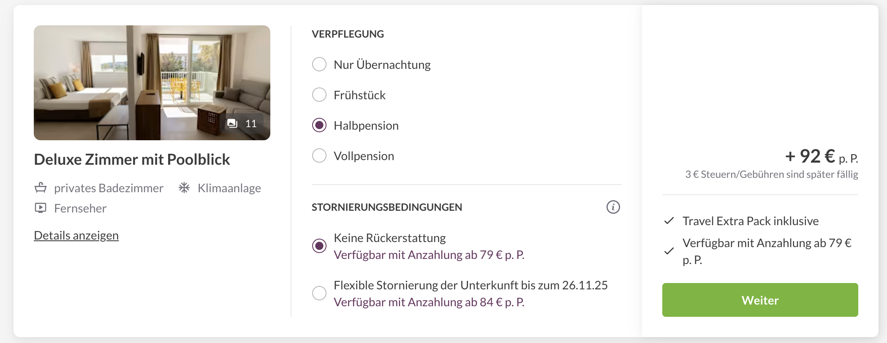This screenshot has height=343, width=887.
Task: Click the Anzahlung ab 84 € text
Action: pyautogui.click(x=429, y=302)
